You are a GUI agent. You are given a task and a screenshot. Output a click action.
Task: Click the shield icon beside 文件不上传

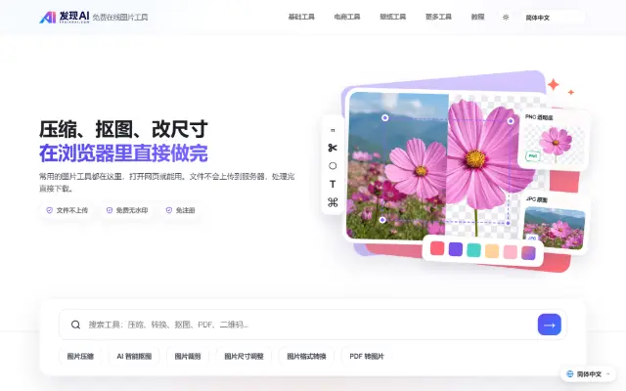[50, 210]
